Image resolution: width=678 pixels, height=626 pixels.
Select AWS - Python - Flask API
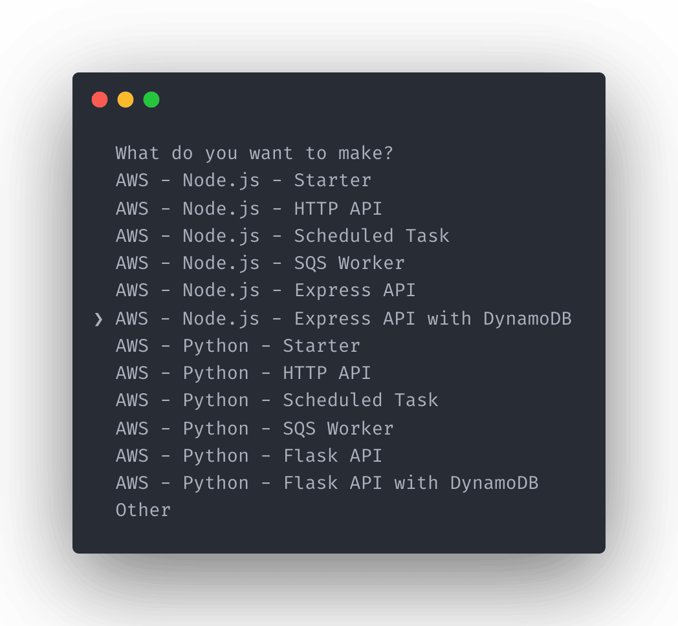click(x=249, y=456)
